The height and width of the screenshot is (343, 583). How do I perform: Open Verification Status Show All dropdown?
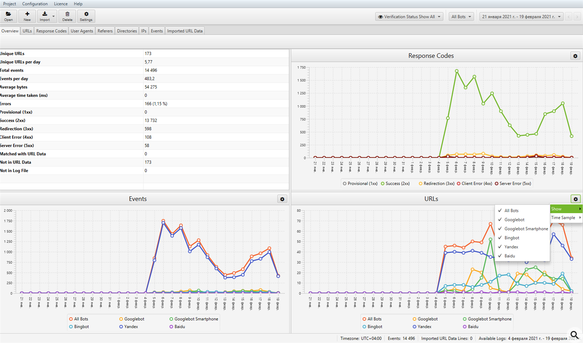point(409,17)
